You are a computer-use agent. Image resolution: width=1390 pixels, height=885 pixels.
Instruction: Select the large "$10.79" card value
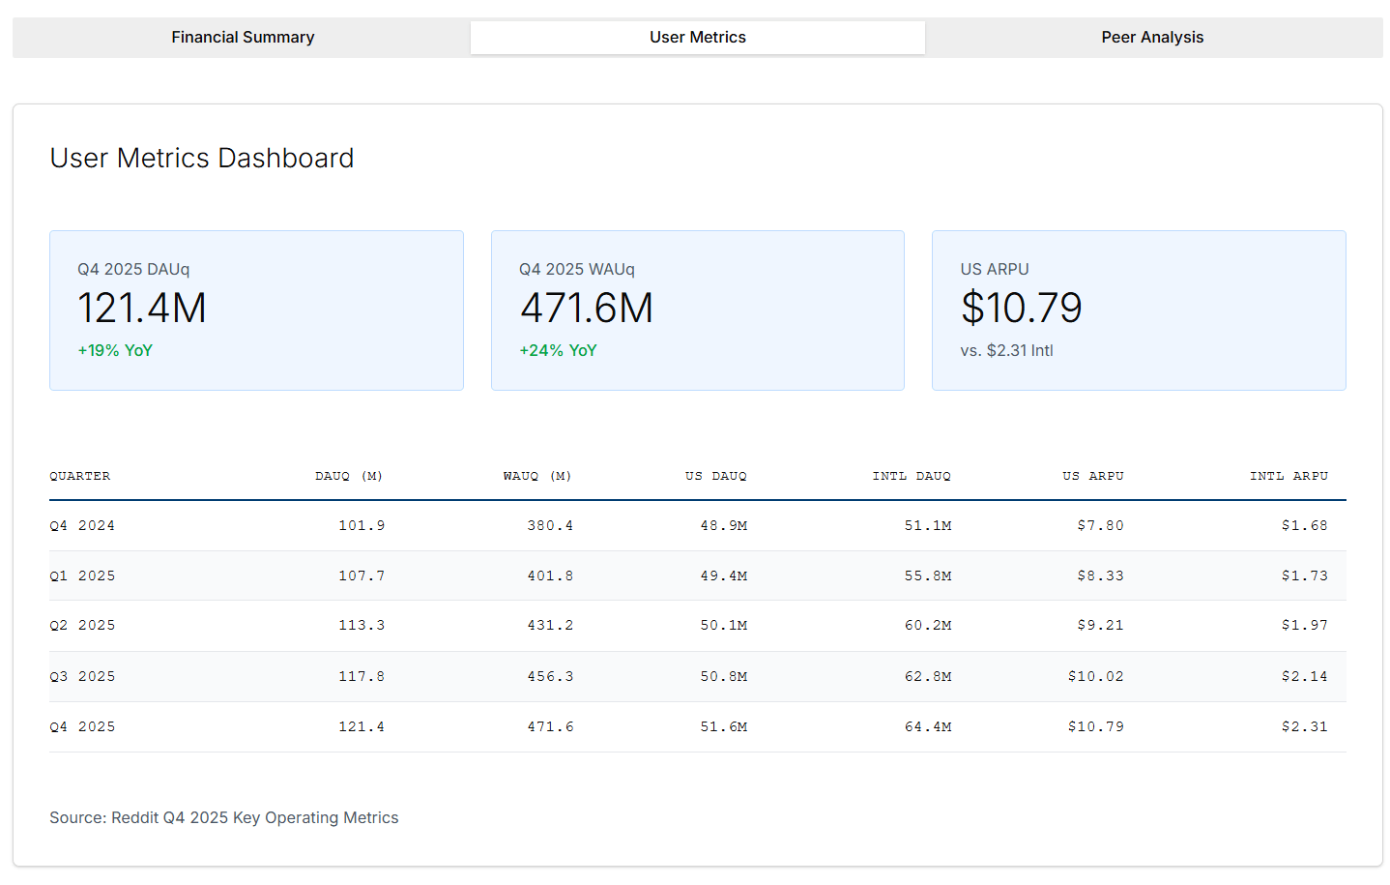1021,309
